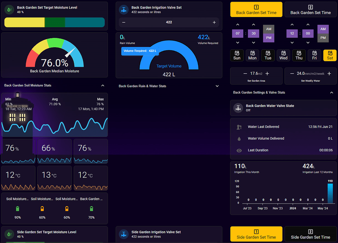Click the green 90% soil moisture battery icon
Image resolution: width=338 pixels, height=243 pixels.
click(18, 208)
